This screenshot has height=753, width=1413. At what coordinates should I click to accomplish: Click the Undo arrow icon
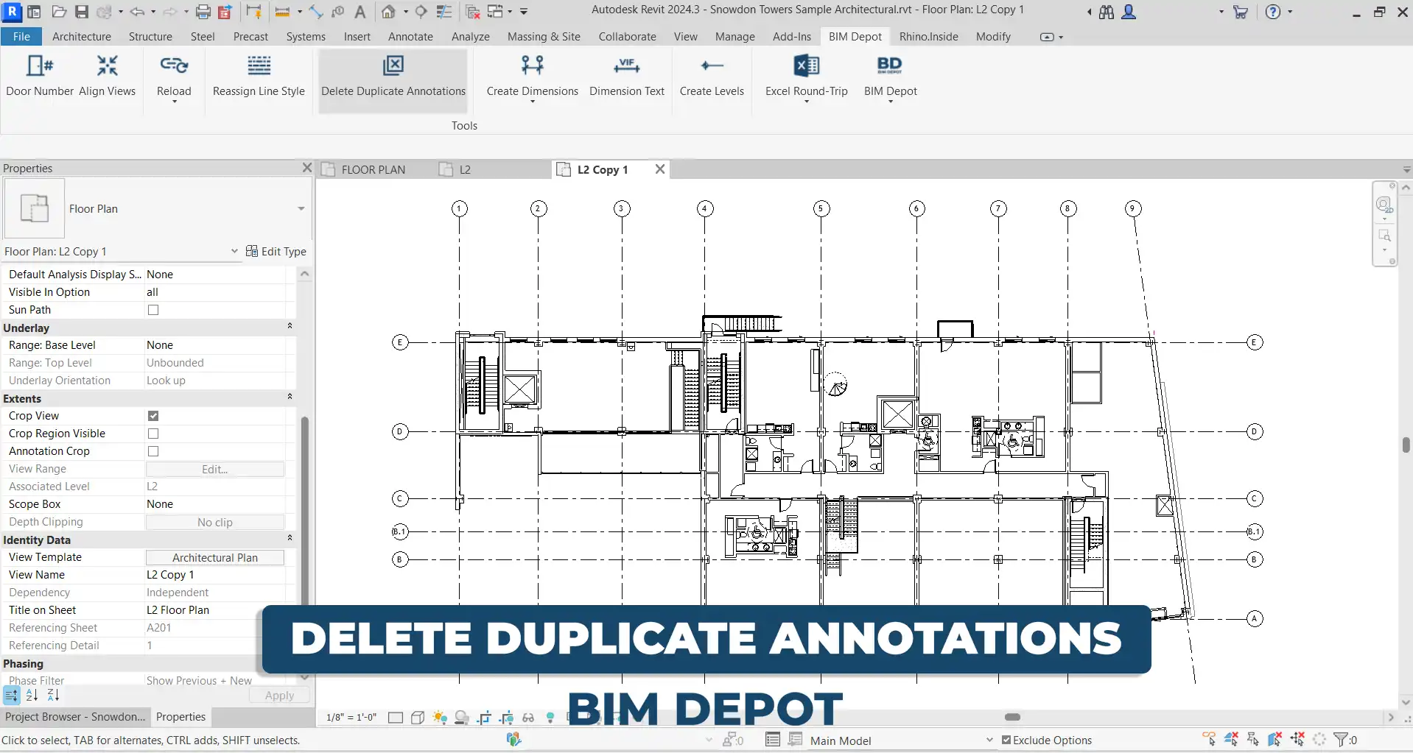pyautogui.click(x=137, y=12)
